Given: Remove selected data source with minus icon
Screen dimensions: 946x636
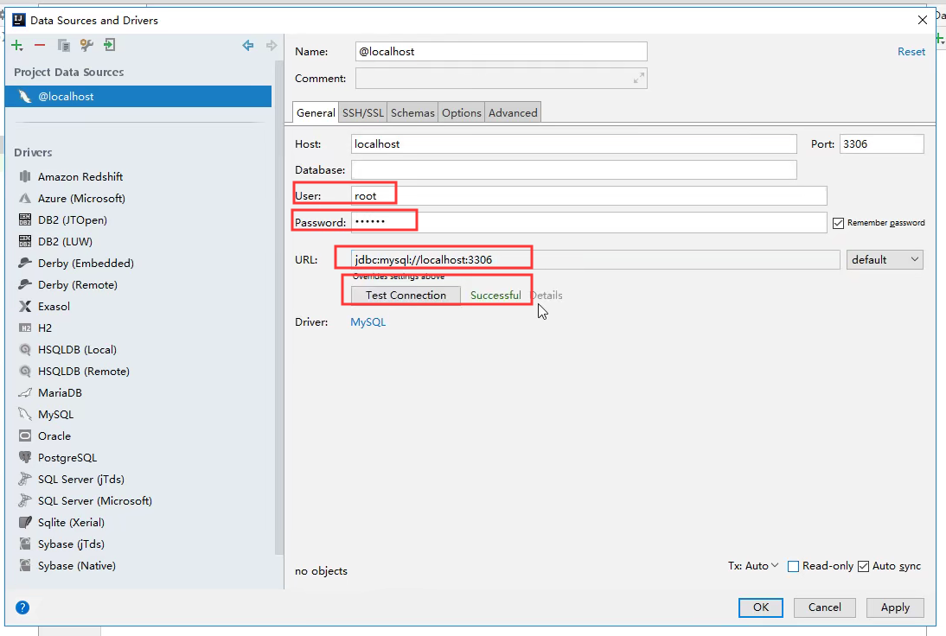Looking at the screenshot, I should 40,45.
